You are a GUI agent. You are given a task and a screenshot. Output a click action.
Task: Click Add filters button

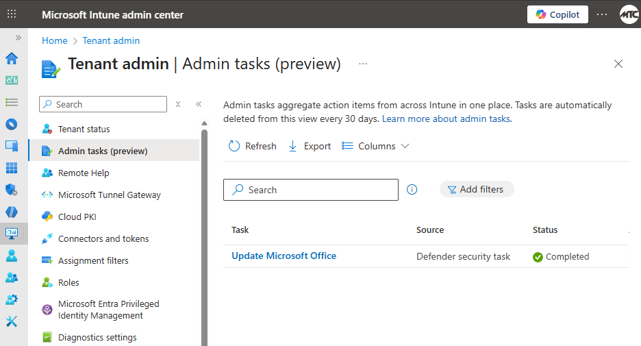pyautogui.click(x=476, y=189)
